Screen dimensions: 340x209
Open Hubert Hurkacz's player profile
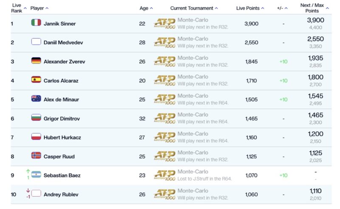point(62,138)
